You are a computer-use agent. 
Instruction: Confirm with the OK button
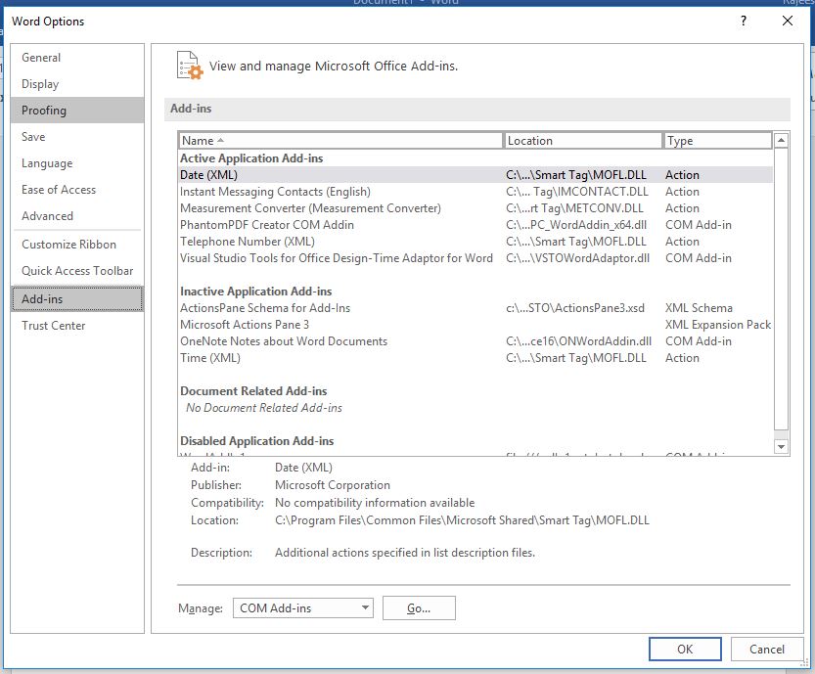point(685,649)
